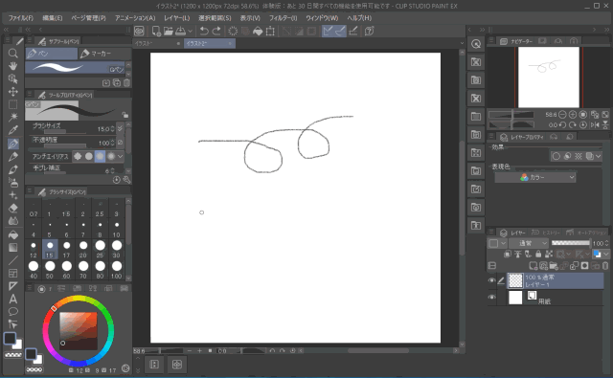Select the Gradient tool

tap(12, 248)
